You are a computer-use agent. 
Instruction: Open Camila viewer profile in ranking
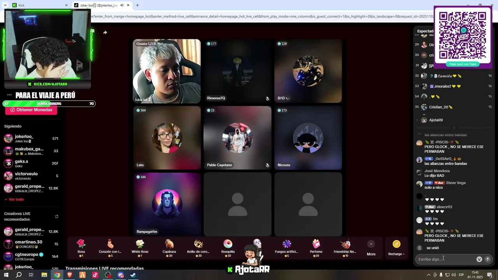click(x=454, y=76)
